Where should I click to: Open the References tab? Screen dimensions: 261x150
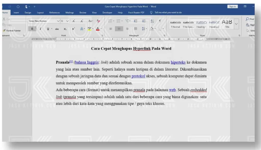[x=55, y=13]
